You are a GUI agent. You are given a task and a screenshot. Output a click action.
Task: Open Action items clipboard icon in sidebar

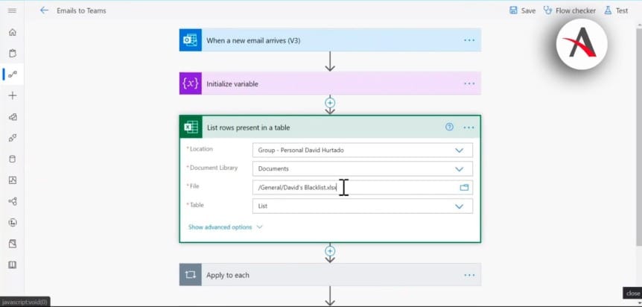pos(12,54)
